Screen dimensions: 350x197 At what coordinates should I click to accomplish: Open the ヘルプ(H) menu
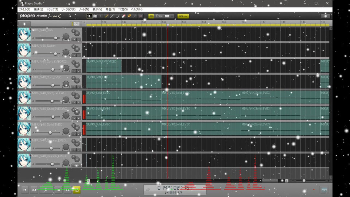[x=137, y=9]
